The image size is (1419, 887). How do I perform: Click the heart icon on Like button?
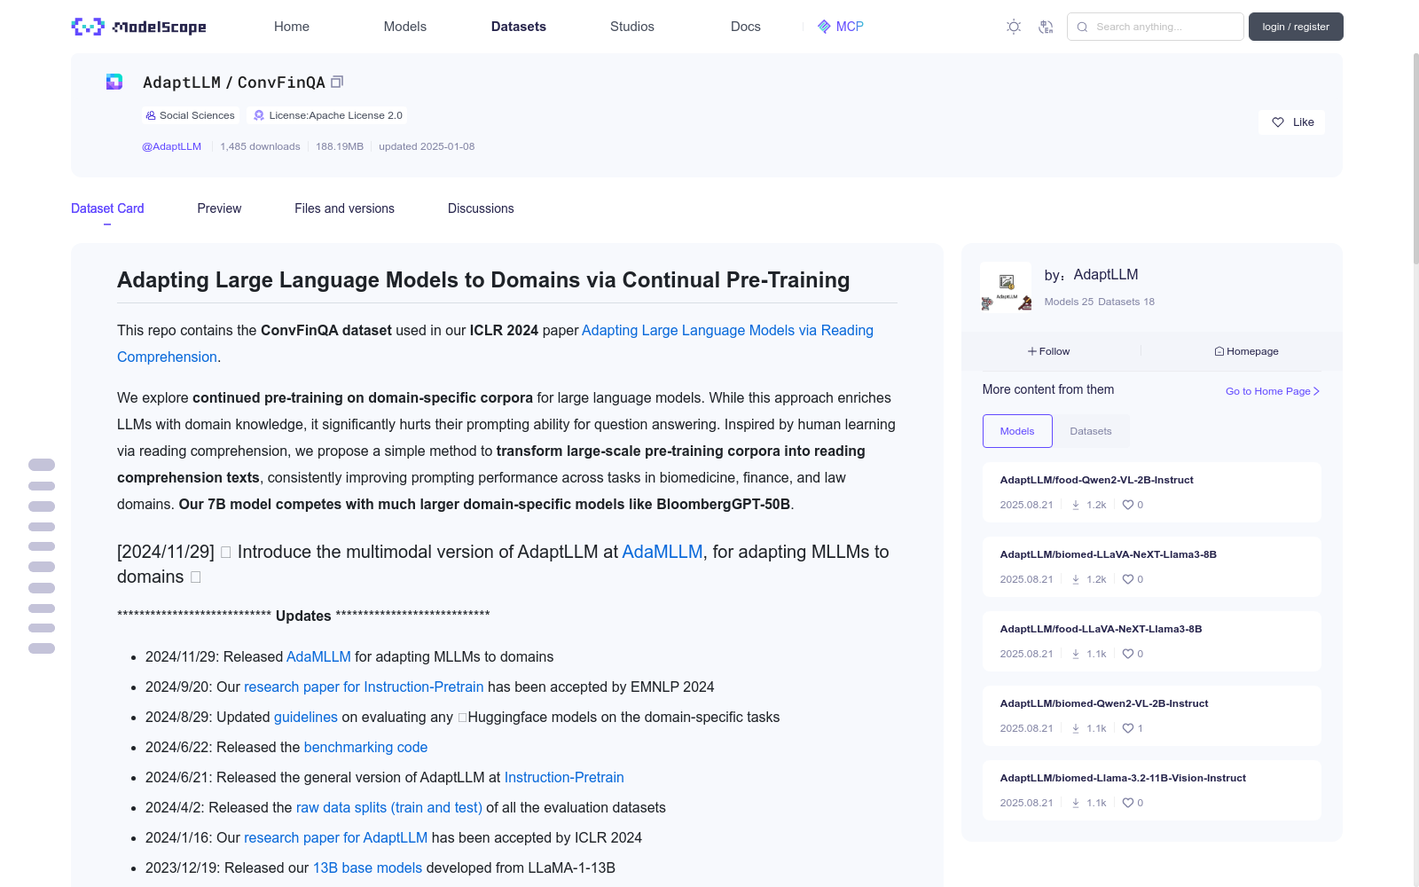[1278, 122]
